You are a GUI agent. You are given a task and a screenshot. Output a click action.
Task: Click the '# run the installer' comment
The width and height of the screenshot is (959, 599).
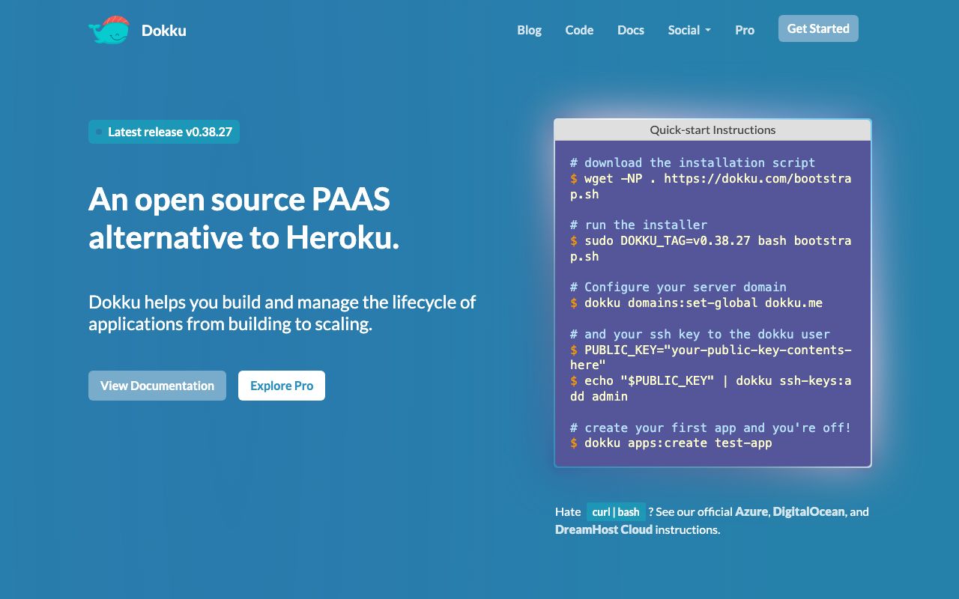point(638,225)
